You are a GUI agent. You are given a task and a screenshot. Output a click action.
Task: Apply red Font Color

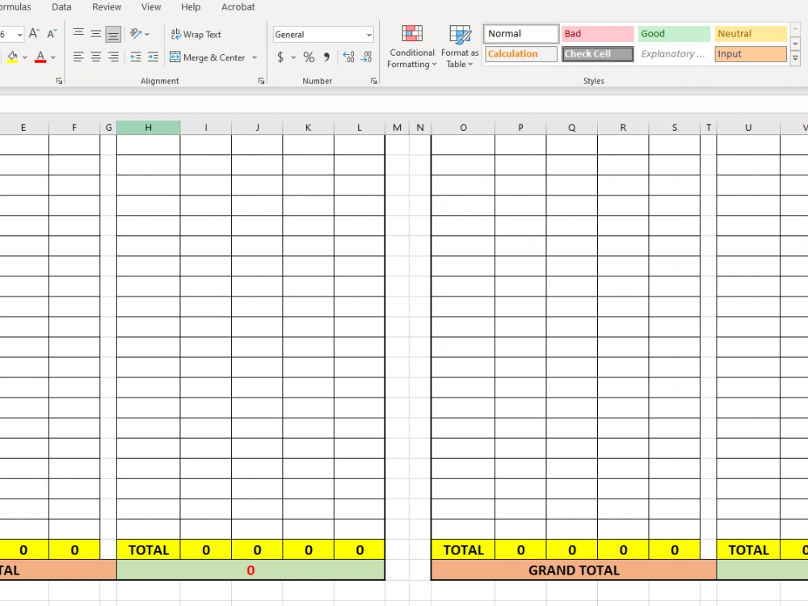[x=40, y=57]
